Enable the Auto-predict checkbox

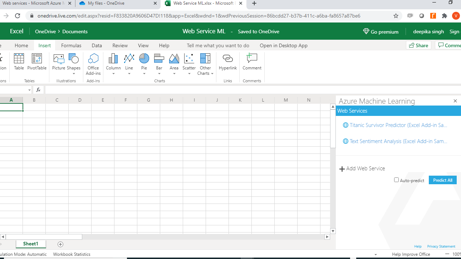pyautogui.click(x=396, y=180)
